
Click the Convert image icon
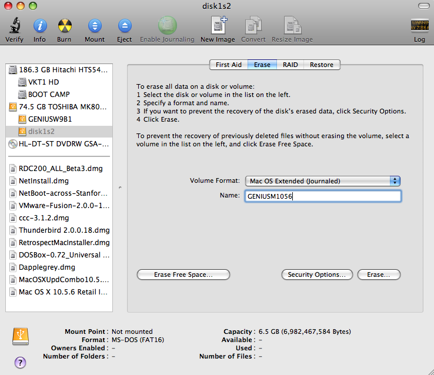pos(253,25)
